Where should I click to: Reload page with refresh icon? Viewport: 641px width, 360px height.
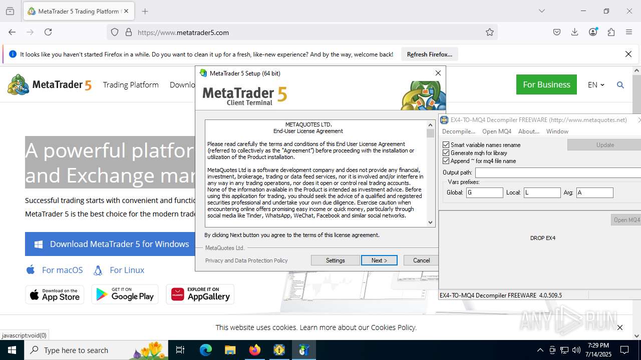point(48,32)
